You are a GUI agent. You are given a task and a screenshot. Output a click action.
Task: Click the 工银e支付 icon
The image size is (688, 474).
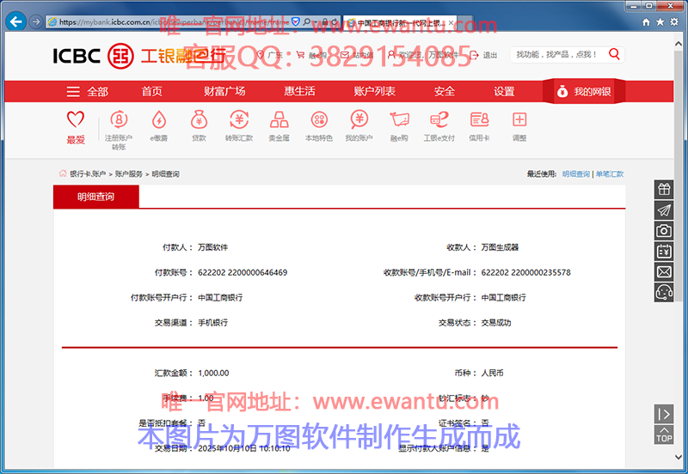439,119
